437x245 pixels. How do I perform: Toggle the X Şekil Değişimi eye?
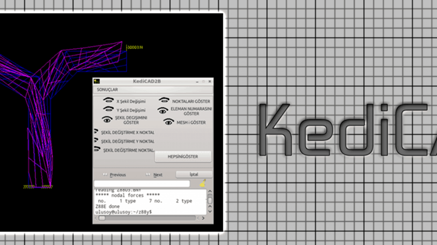(109, 100)
